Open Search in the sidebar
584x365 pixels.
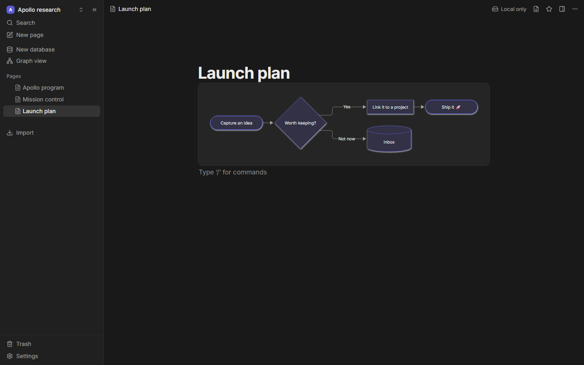point(52,23)
